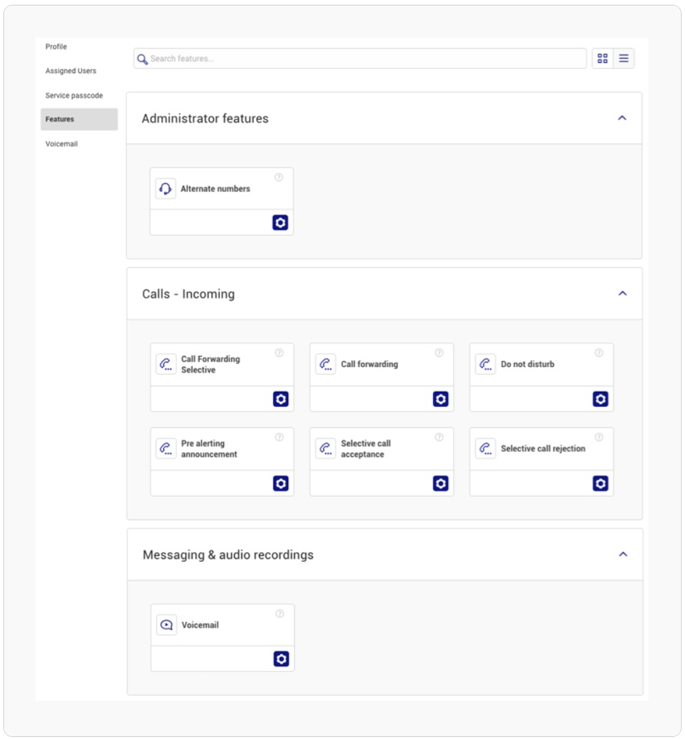The height and width of the screenshot is (739, 685).
Task: Open settings gear for Alternate numbers
Action: (x=280, y=222)
